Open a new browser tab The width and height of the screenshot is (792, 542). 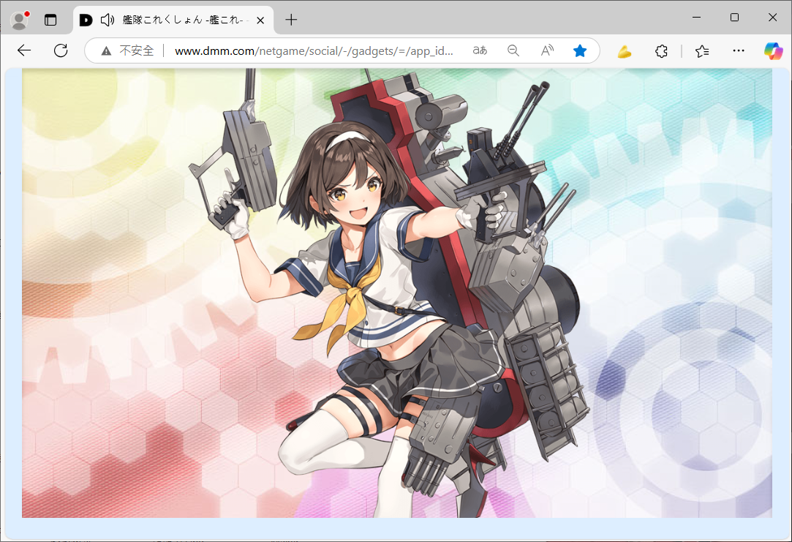(x=291, y=20)
